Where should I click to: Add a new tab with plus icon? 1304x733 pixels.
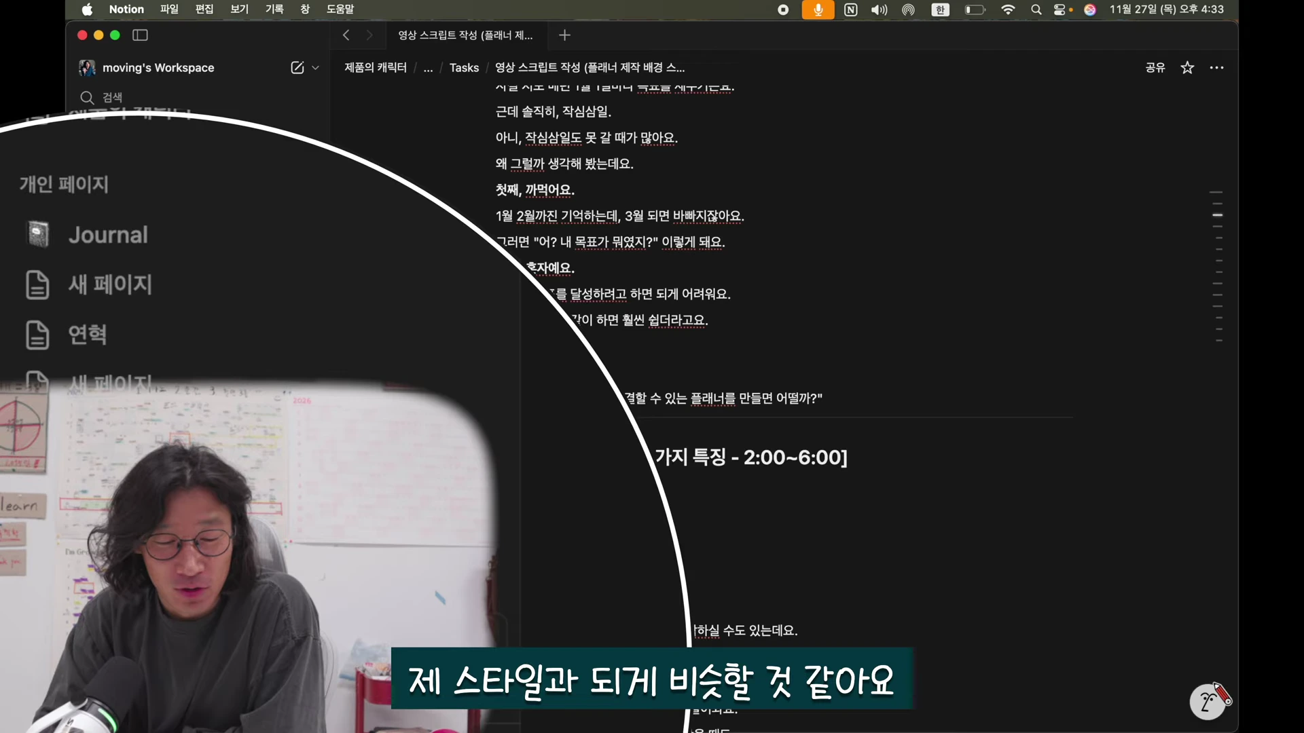tap(564, 35)
